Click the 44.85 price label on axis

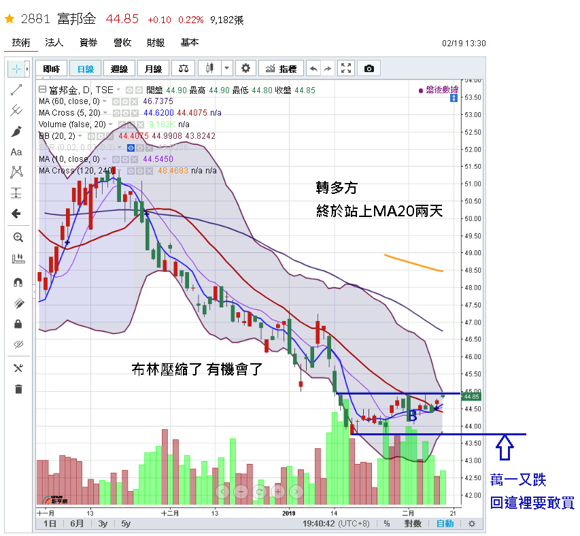tap(471, 397)
